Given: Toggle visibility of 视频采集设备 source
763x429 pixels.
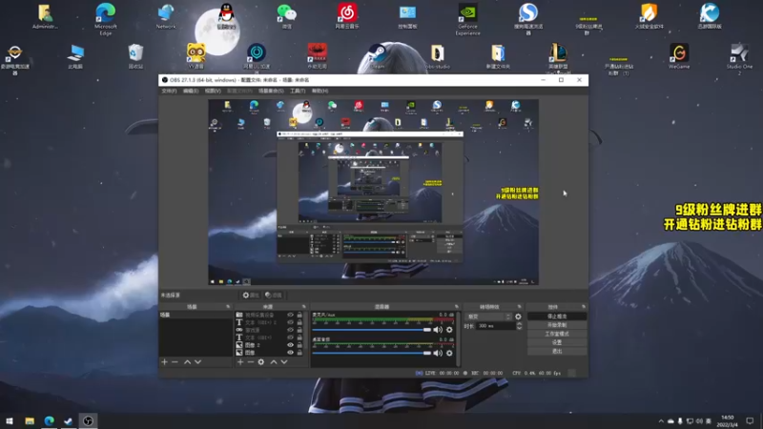Looking at the screenshot, I should point(291,316).
